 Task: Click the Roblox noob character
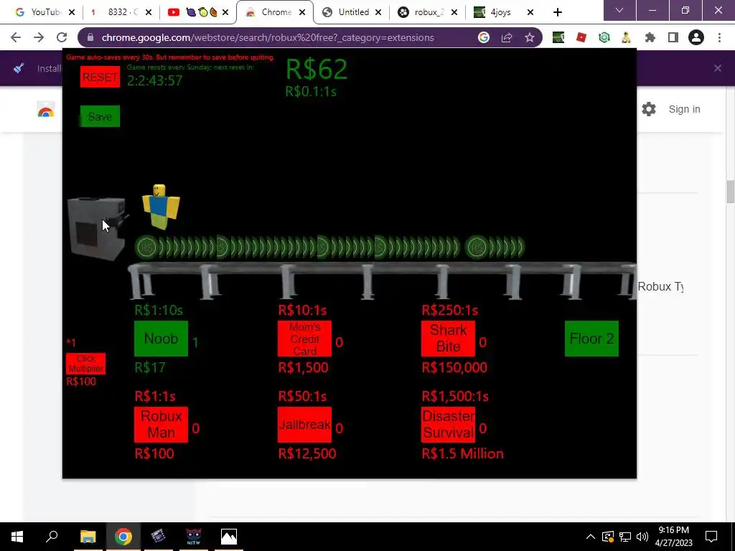[x=160, y=207]
